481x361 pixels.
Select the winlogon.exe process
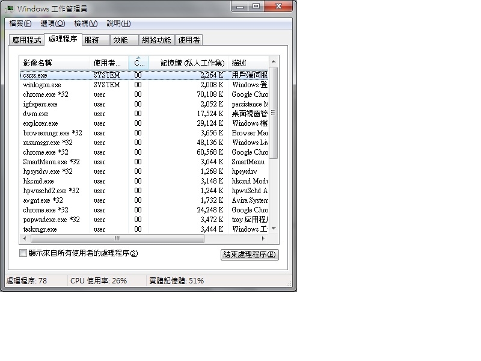pyautogui.click(x=144, y=85)
